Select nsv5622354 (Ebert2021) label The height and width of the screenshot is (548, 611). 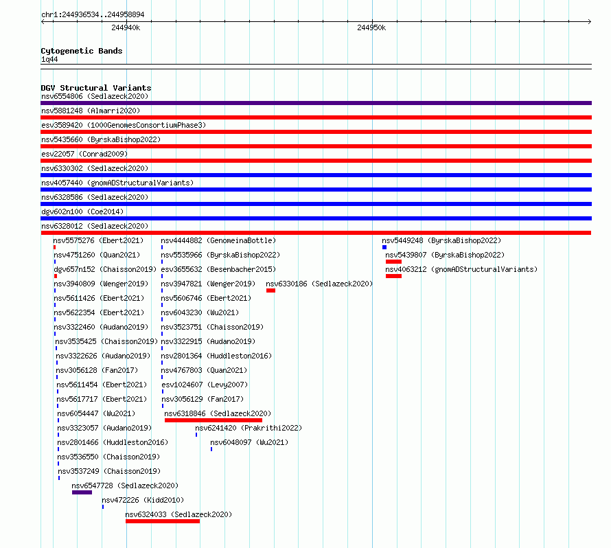pyautogui.click(x=99, y=312)
